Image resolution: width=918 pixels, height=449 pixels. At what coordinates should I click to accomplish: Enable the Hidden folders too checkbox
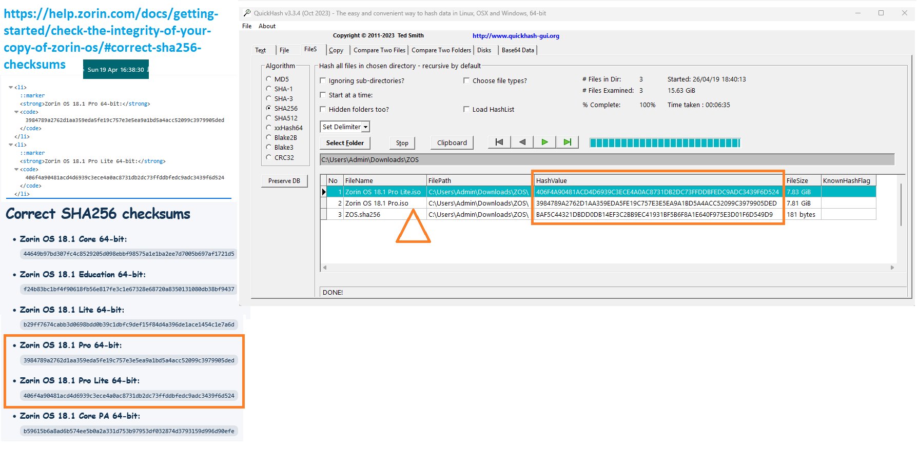click(x=323, y=109)
